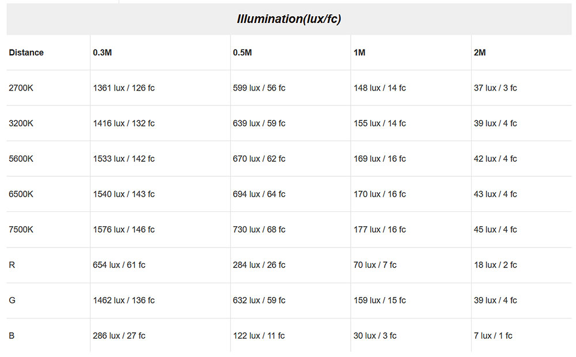The height and width of the screenshot is (357, 576).
Task: Select the 6500K row label
Action: [x=21, y=194]
